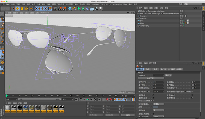205x119 pixels.
Task: Toggle BG object enable check
Action: click(x=183, y=21)
